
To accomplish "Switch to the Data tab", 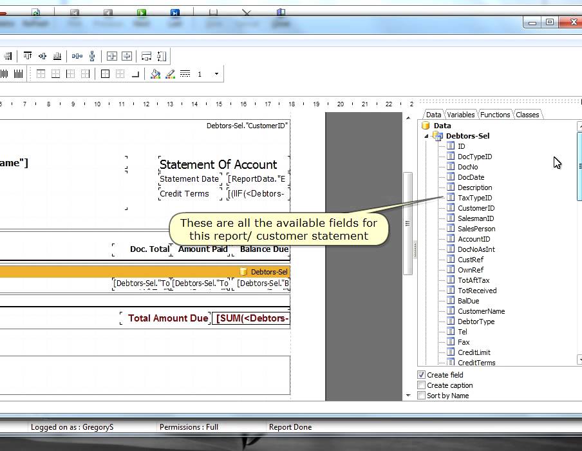I will [433, 115].
